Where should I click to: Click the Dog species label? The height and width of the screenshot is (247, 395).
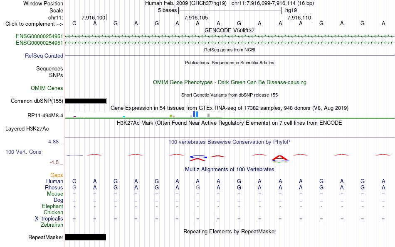59,200
